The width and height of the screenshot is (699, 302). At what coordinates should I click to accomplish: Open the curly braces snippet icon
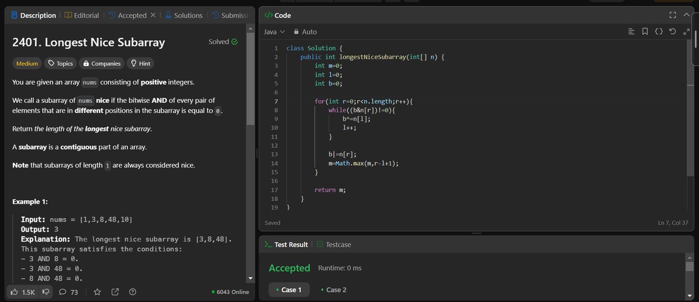[658, 31]
